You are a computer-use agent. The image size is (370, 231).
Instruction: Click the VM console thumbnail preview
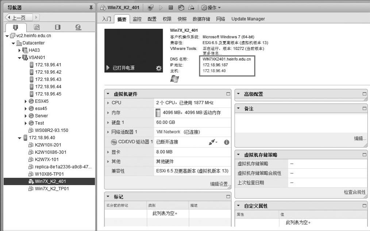pyautogui.click(x=134, y=51)
